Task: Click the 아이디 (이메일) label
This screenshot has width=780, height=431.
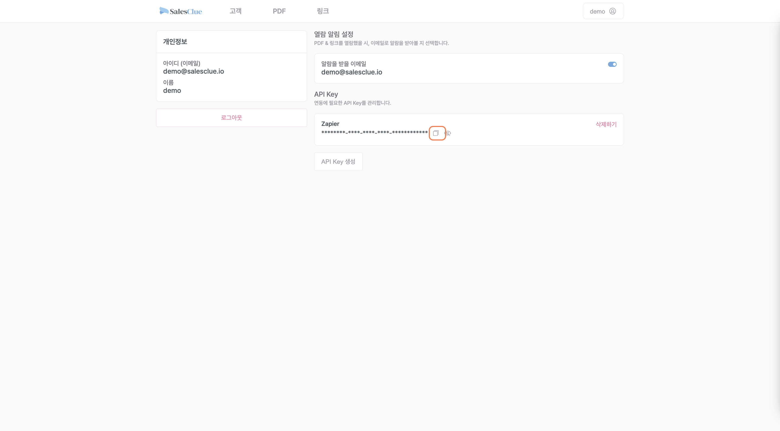Action: coord(182,63)
